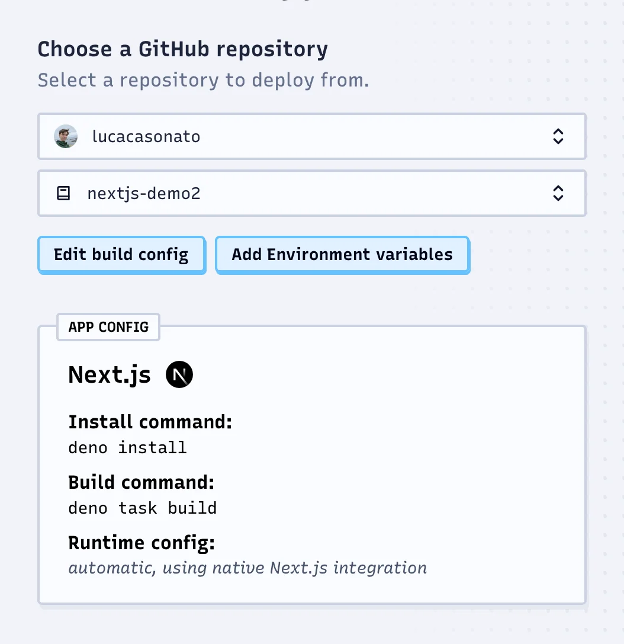Viewport: 624px width, 644px height.
Task: Click the Next.js heading in APP CONFIG
Action: (109, 374)
